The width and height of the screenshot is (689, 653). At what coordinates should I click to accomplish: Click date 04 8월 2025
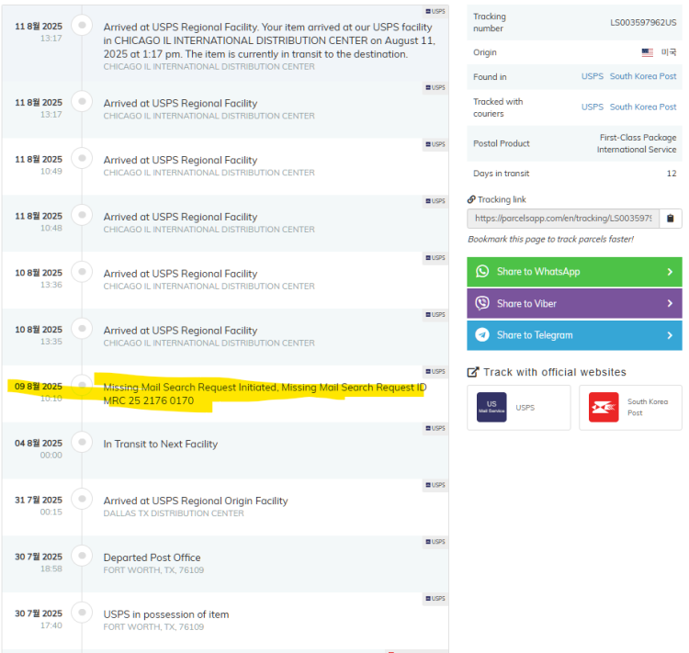click(x=39, y=443)
